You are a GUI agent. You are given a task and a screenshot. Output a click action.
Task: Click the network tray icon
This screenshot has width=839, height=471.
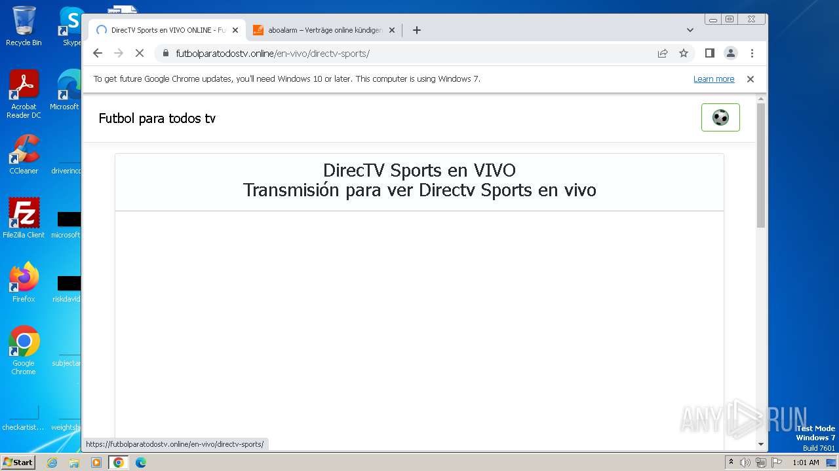tap(761, 462)
